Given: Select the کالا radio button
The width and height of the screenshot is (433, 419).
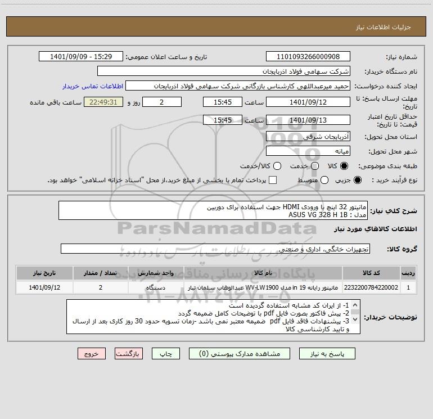Looking at the screenshot, I should 344,166.
